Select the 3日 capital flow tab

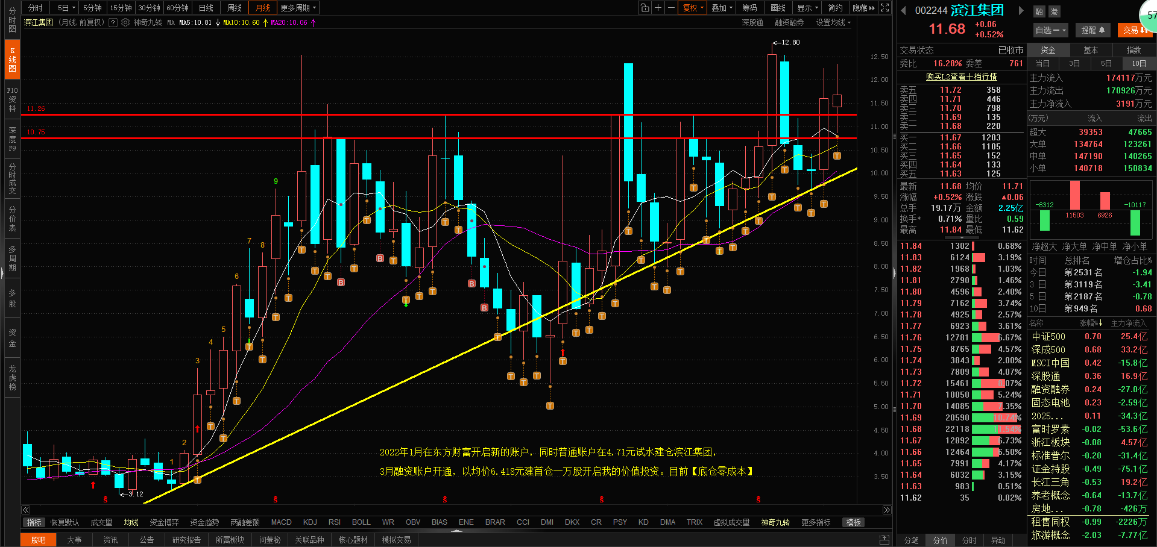tap(1074, 63)
